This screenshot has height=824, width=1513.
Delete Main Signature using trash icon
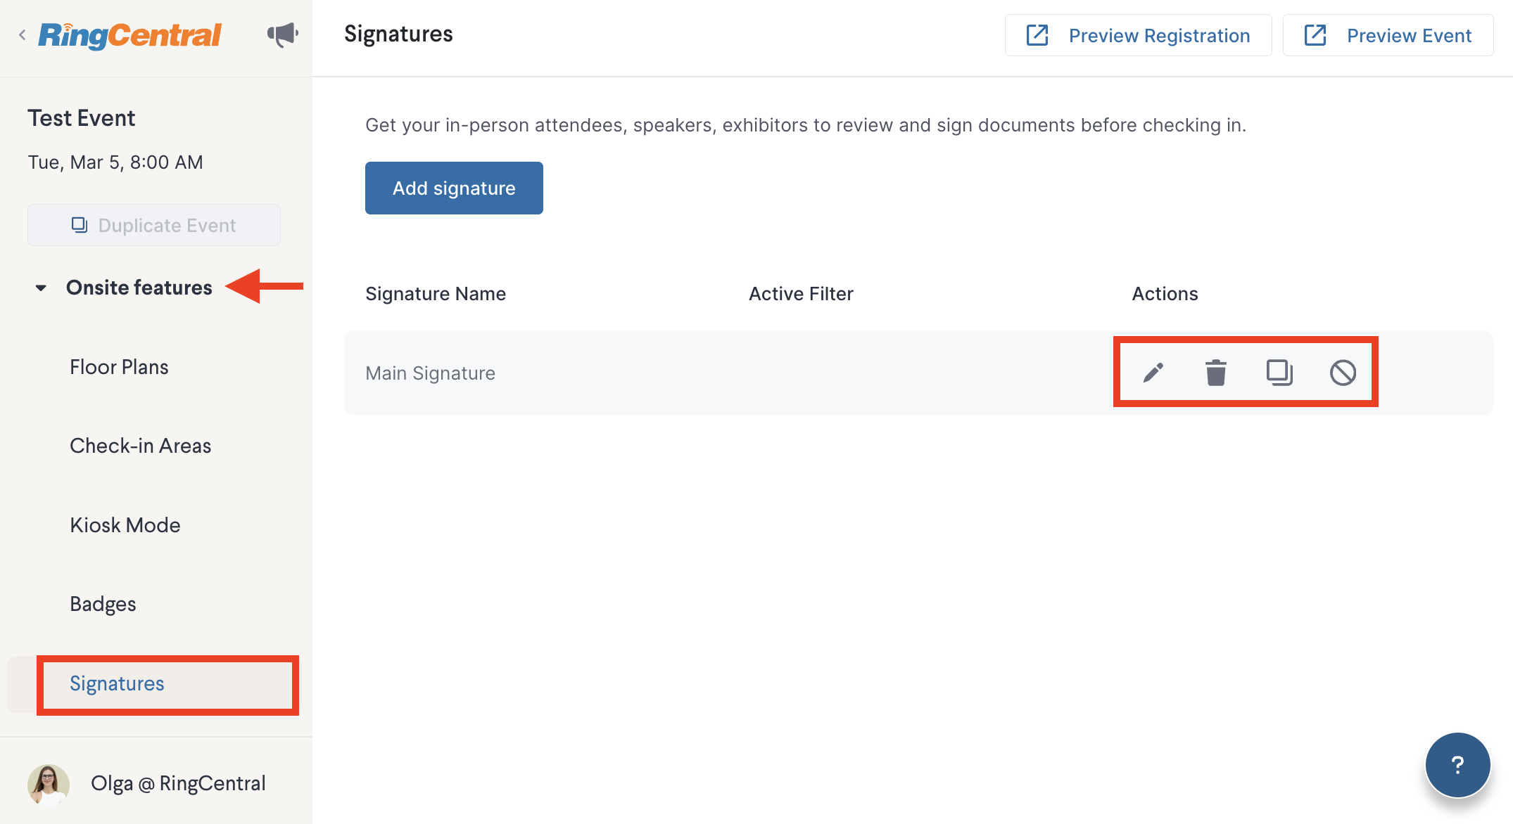click(x=1215, y=373)
